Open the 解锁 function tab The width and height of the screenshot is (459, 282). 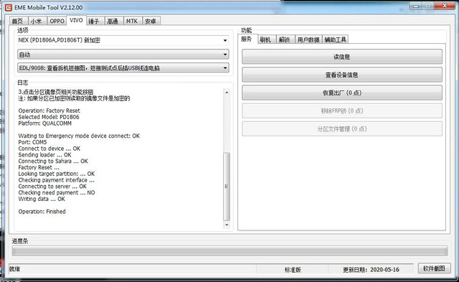pos(285,39)
